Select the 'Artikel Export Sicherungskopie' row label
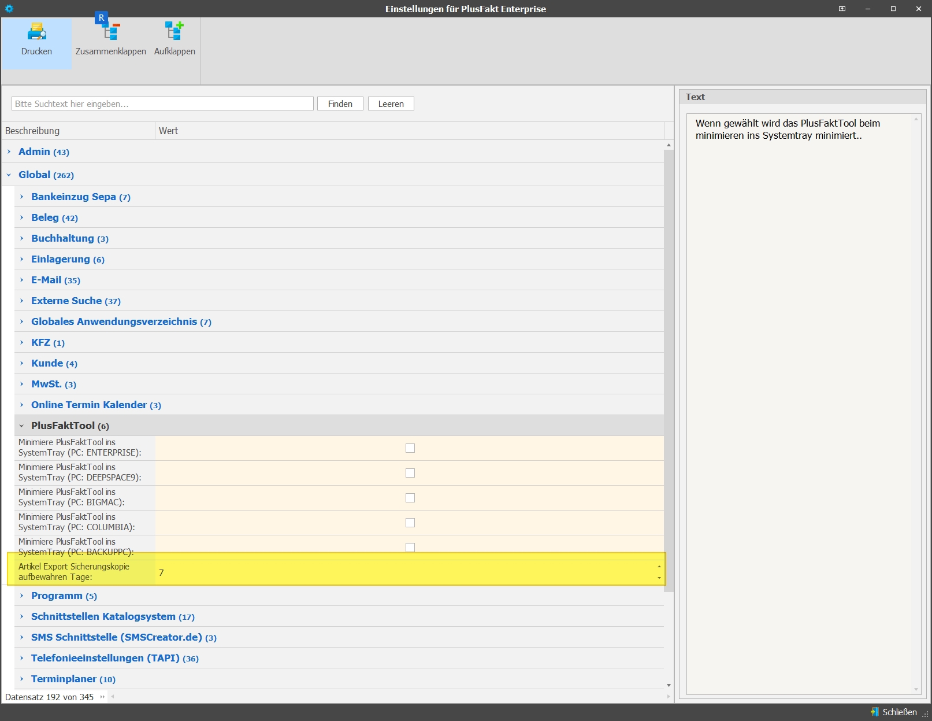The image size is (932, 721). (x=74, y=572)
